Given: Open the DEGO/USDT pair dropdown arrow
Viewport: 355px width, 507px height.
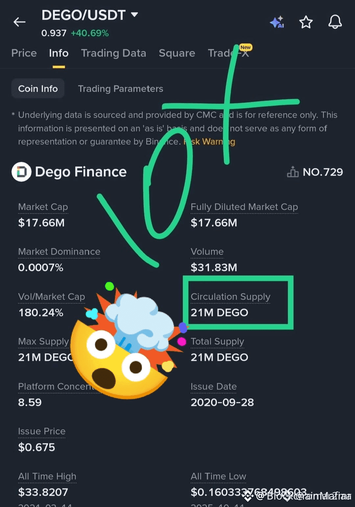Looking at the screenshot, I should (x=134, y=15).
